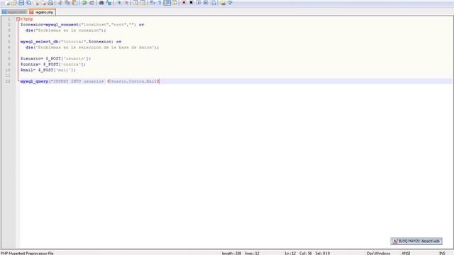Click the PHP Hypertext Preprocessor file status
The image size is (454, 255).
tap(27, 253)
